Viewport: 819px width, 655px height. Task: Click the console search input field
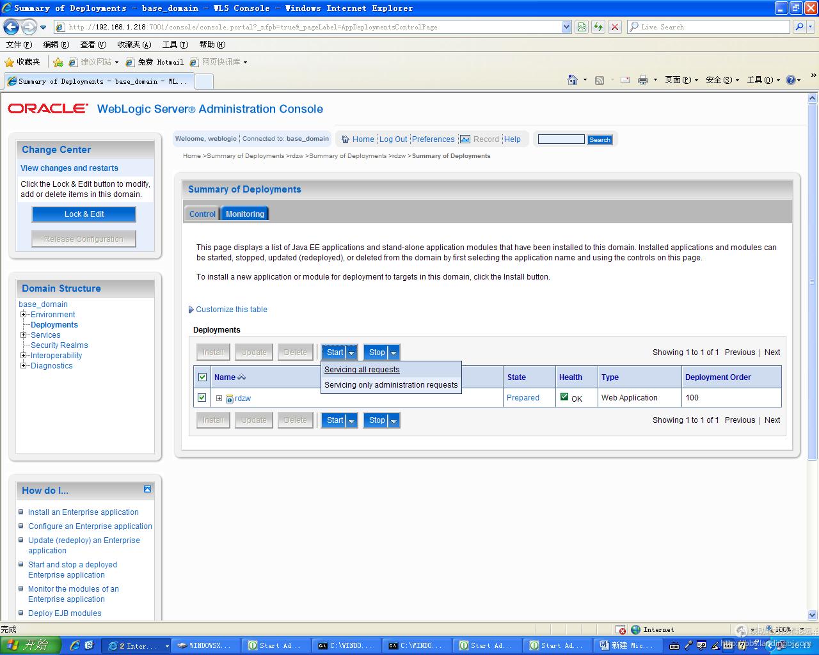pyautogui.click(x=561, y=139)
